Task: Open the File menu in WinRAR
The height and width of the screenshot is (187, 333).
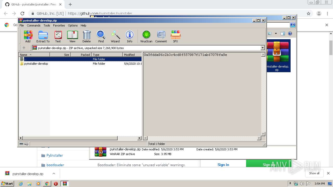Action: click(22, 25)
